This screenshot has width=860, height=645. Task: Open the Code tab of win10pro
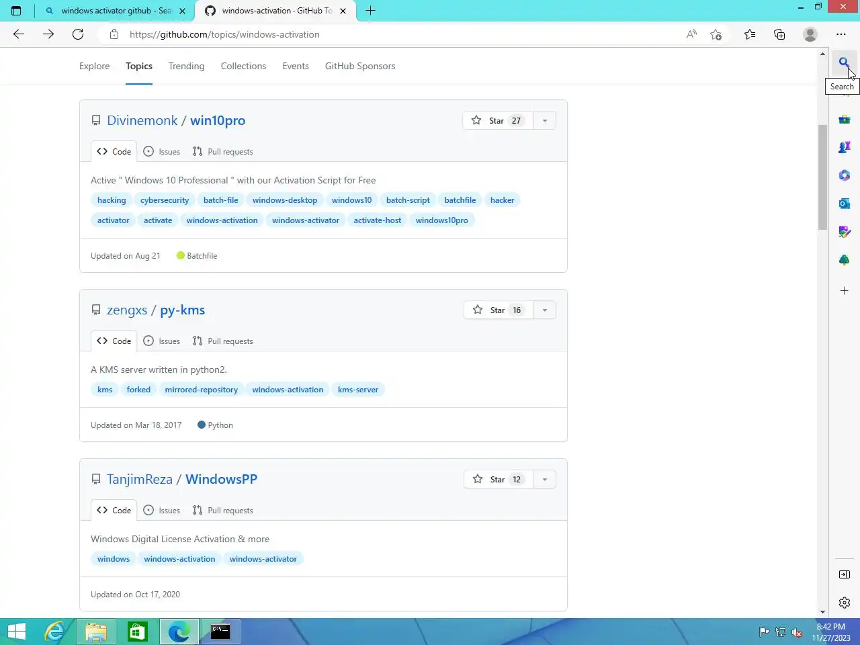coord(114,151)
